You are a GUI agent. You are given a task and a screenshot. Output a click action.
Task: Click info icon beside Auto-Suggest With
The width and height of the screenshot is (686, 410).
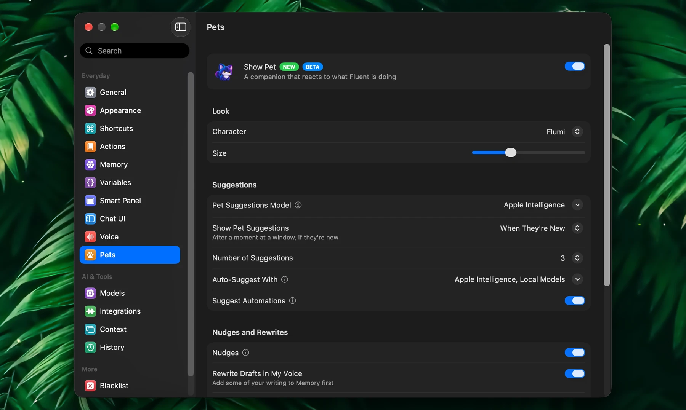(285, 279)
